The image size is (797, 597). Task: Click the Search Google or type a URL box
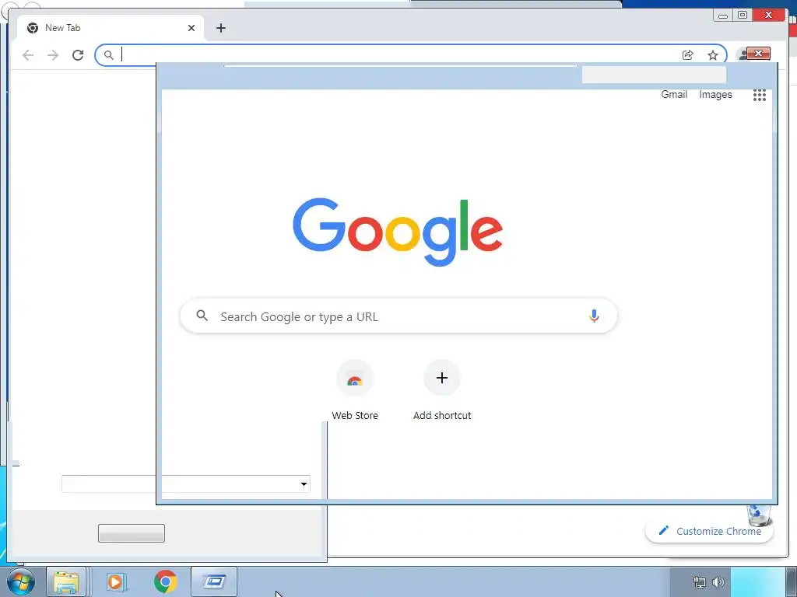pos(399,316)
